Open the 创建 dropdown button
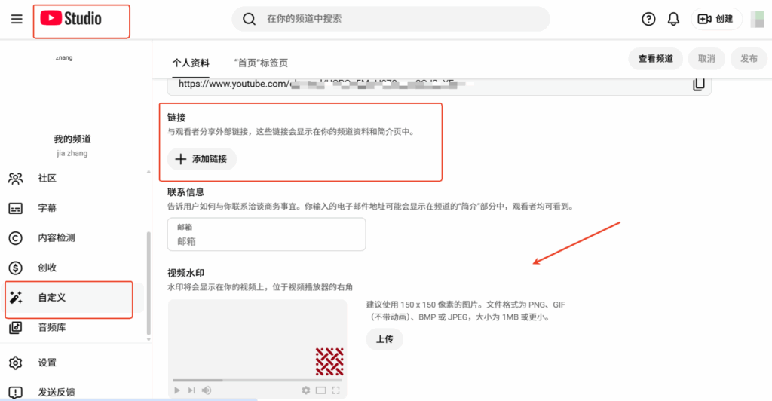The image size is (772, 401). 716,19
